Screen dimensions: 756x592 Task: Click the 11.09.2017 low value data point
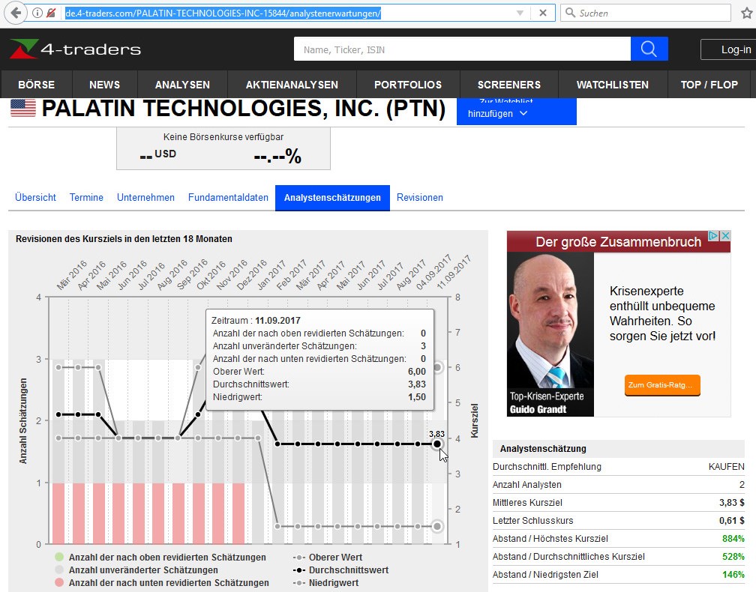pyautogui.click(x=436, y=527)
